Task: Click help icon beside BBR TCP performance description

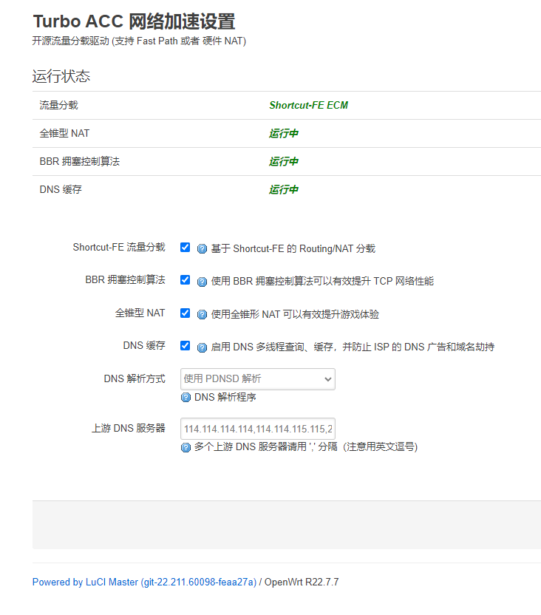Action: 202,282
